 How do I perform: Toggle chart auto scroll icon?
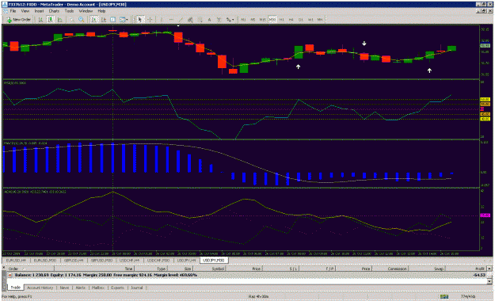coord(93,20)
